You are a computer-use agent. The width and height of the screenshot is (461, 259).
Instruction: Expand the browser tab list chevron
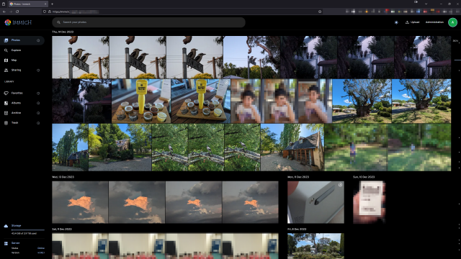(x=426, y=4)
